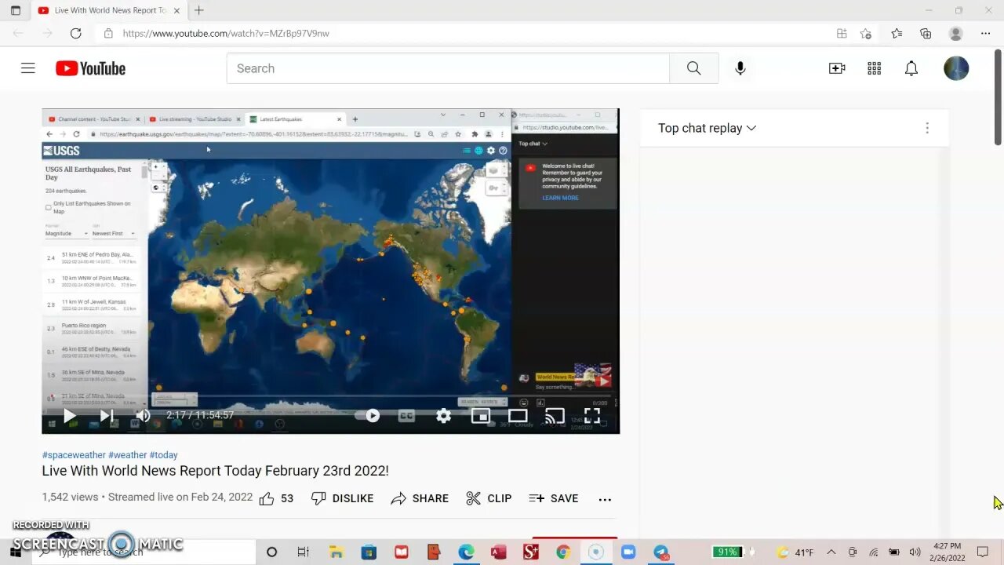This screenshot has width=1004, height=565.
Task: Open the YouTube guide hamburger menu
Action: (28, 68)
